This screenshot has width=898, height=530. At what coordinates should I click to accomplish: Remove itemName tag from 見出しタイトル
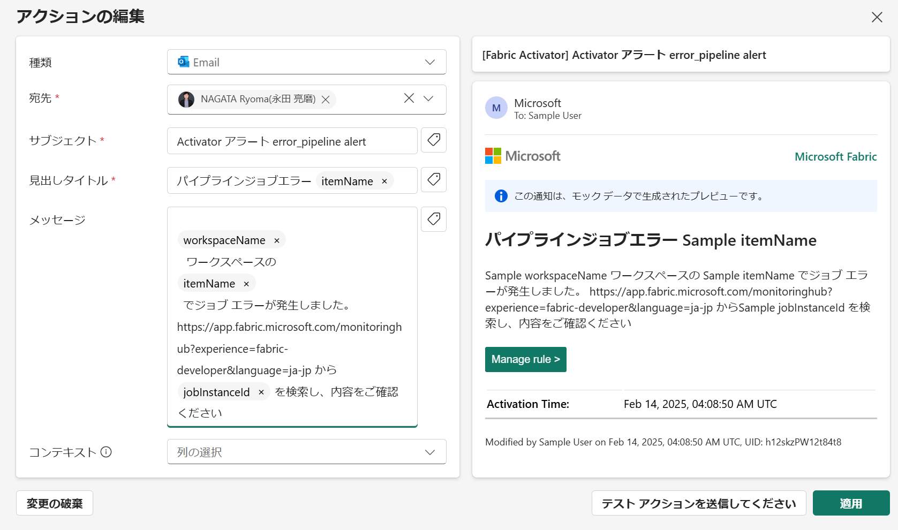(x=384, y=181)
